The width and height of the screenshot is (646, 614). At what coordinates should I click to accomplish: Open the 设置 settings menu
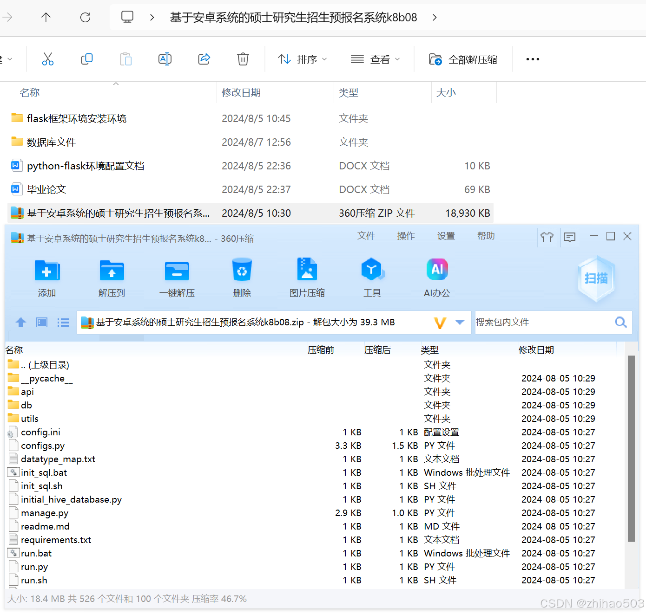coord(446,236)
